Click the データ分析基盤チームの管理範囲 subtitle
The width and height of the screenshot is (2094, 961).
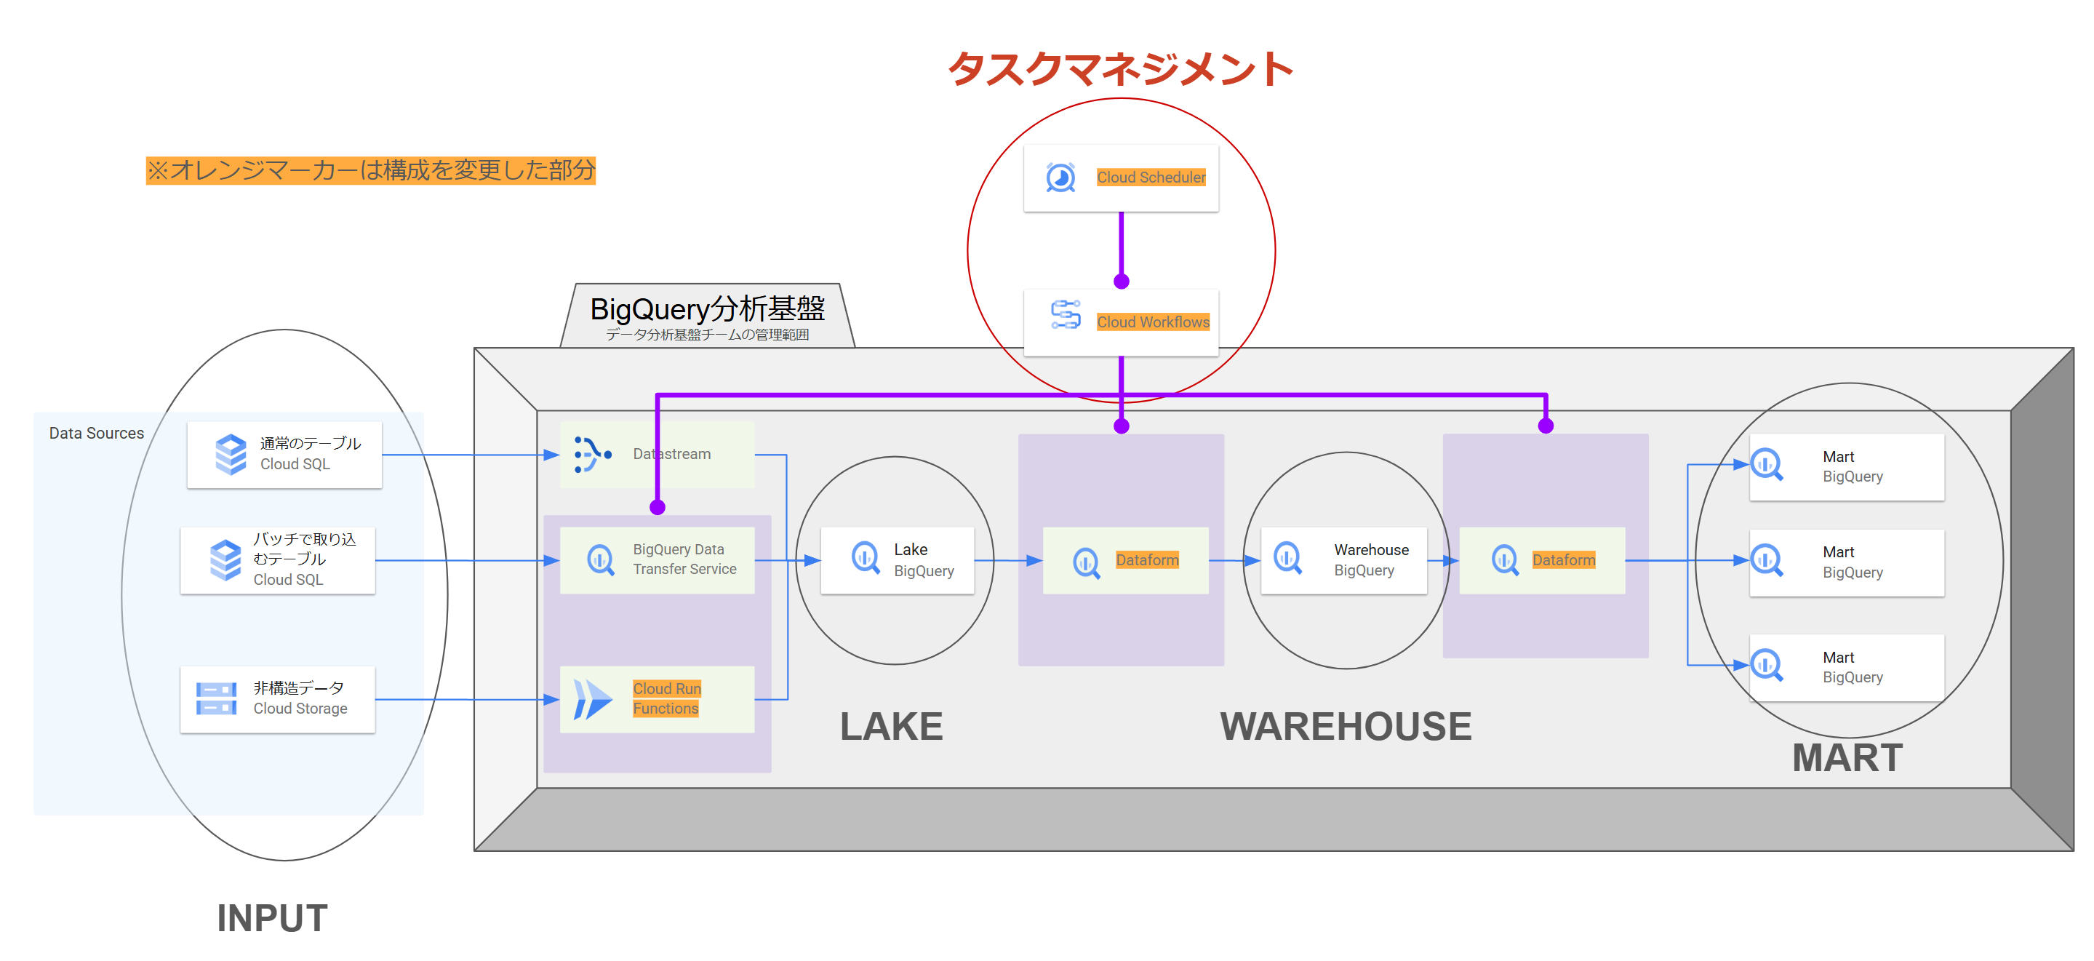coord(706,335)
